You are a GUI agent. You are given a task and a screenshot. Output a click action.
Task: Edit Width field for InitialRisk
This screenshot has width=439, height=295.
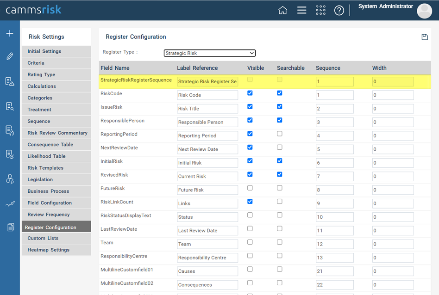pyautogui.click(x=393, y=163)
